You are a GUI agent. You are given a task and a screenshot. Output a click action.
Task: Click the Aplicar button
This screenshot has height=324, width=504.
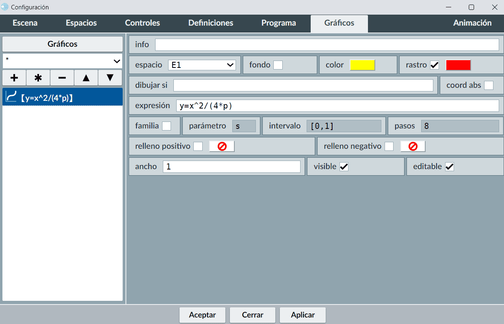pyautogui.click(x=303, y=315)
